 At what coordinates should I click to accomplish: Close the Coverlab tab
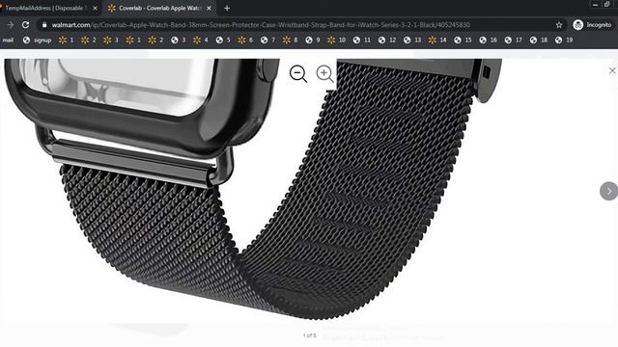[209, 8]
